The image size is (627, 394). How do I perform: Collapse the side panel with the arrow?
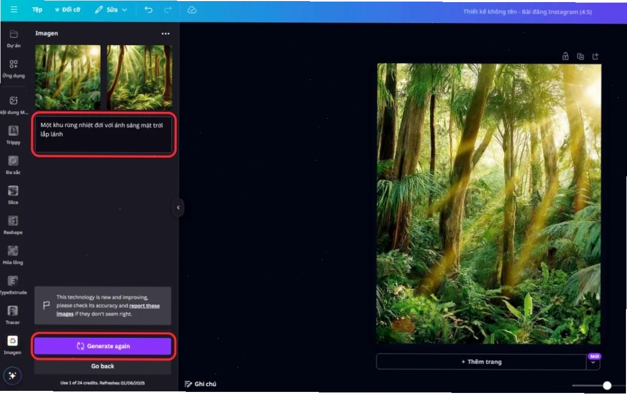point(178,208)
